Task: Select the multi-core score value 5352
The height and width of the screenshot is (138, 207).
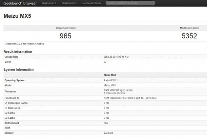Action: [189, 36]
